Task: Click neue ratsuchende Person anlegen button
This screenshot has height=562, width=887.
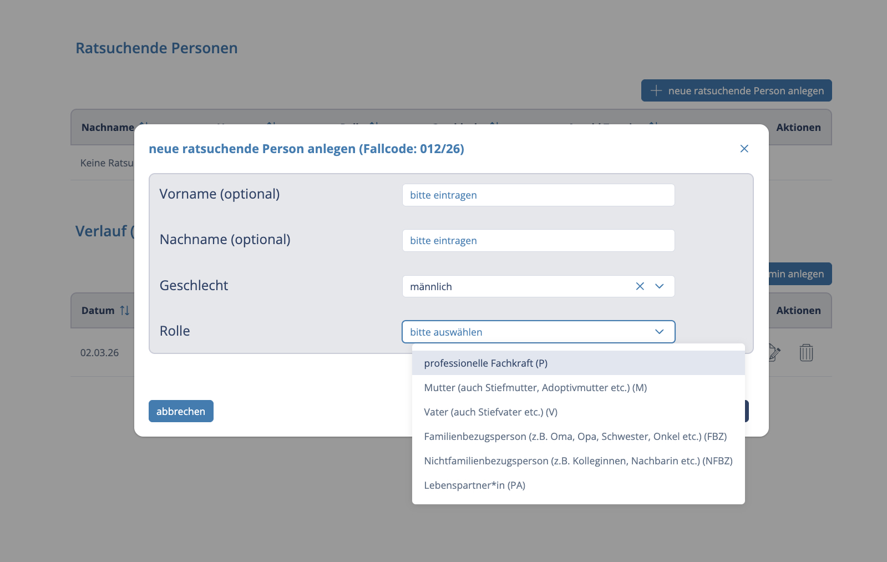Action: coord(736,90)
